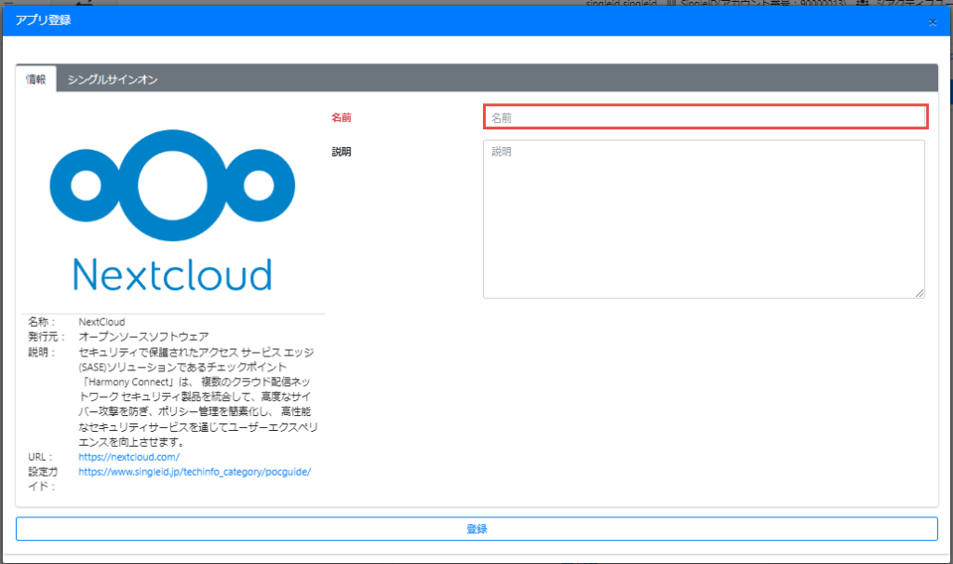
Task: Click the Nextcloud wordmark under the logo
Action: [172, 274]
